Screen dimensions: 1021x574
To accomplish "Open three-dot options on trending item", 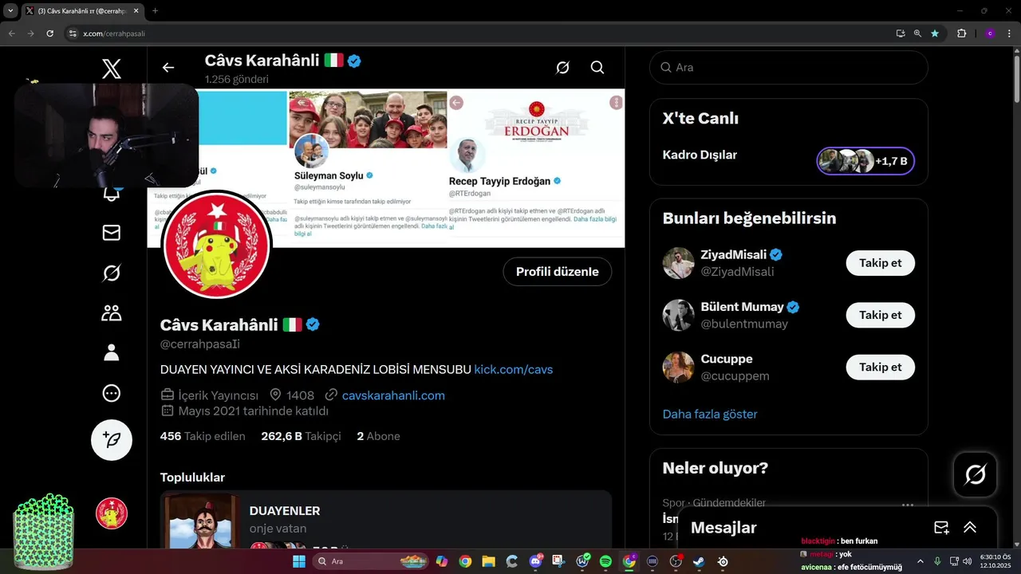I will coord(907,504).
